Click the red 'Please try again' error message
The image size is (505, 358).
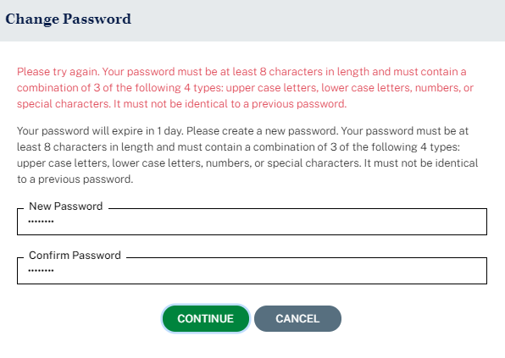click(246, 87)
